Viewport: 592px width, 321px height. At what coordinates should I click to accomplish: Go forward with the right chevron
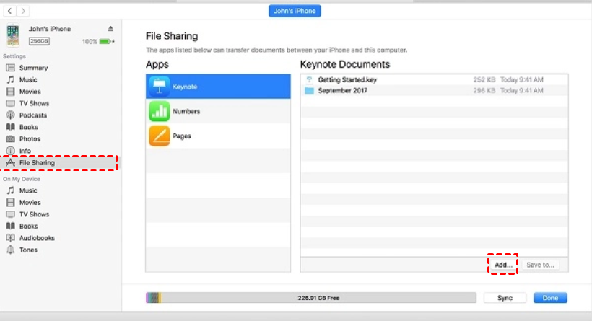pos(23,12)
